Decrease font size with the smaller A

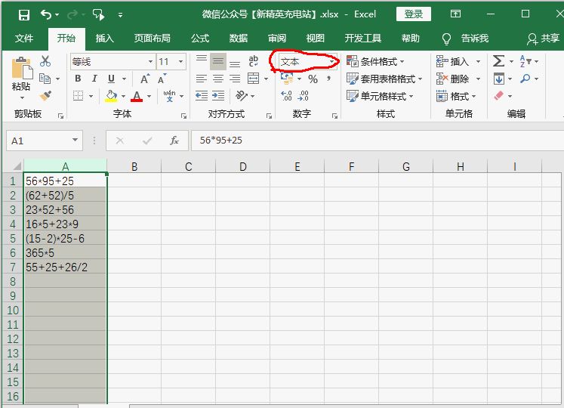pos(162,79)
